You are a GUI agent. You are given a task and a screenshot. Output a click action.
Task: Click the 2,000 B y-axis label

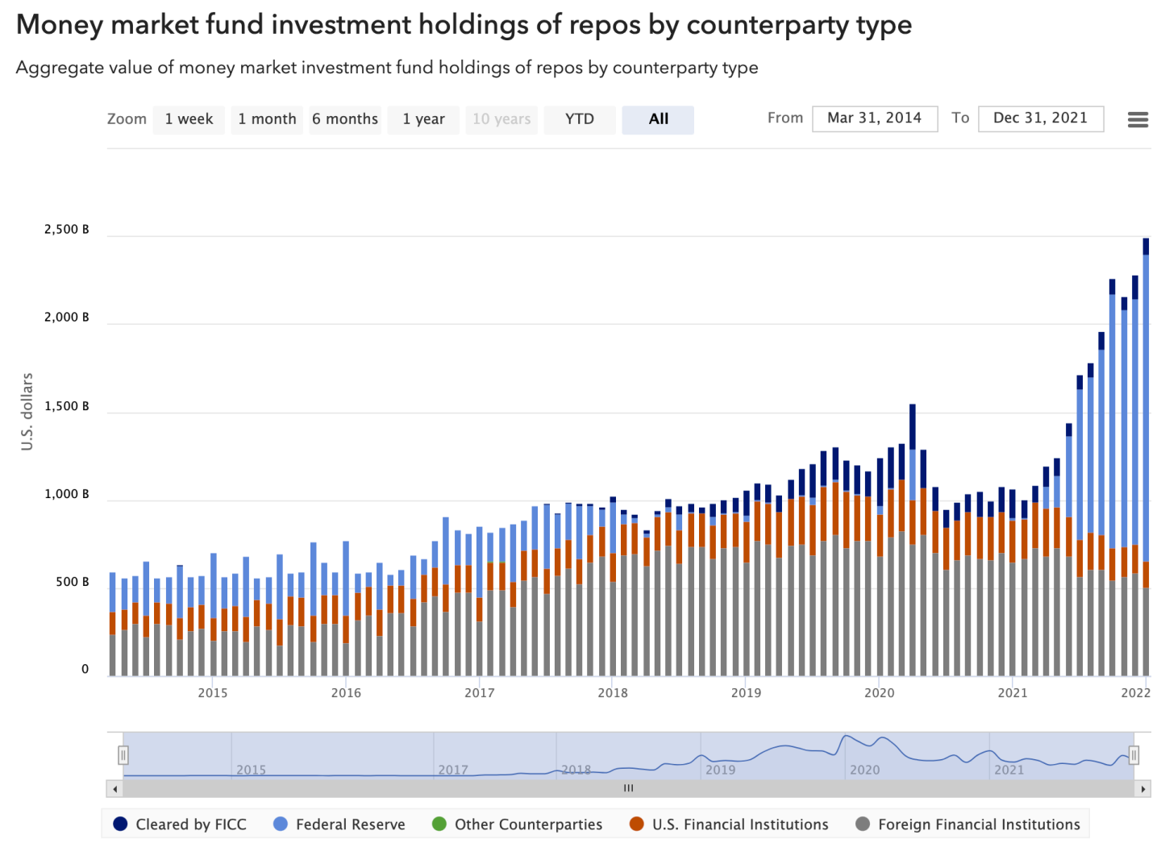click(x=67, y=318)
